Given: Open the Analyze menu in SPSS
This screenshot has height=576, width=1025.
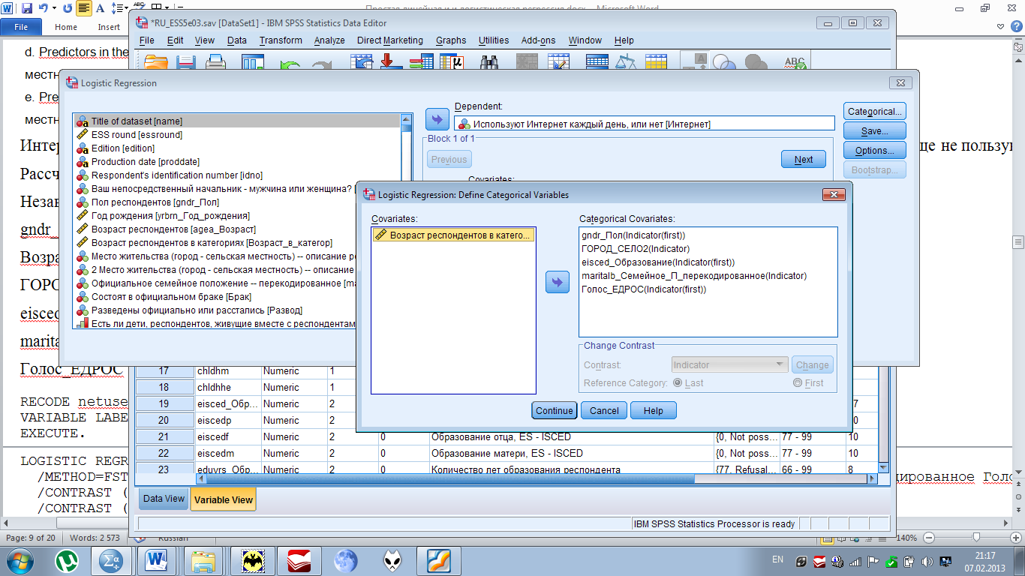Looking at the screenshot, I should [x=329, y=40].
